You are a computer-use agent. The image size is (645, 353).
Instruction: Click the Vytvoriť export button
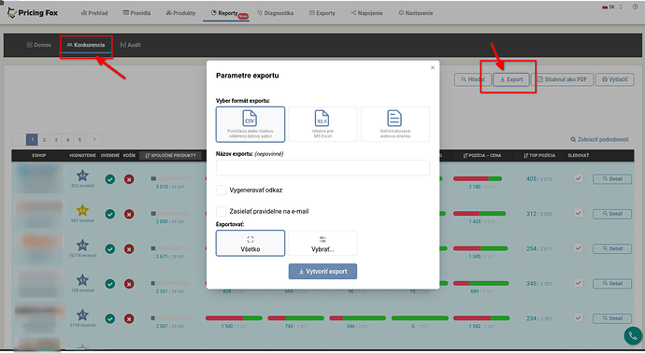[x=322, y=271]
